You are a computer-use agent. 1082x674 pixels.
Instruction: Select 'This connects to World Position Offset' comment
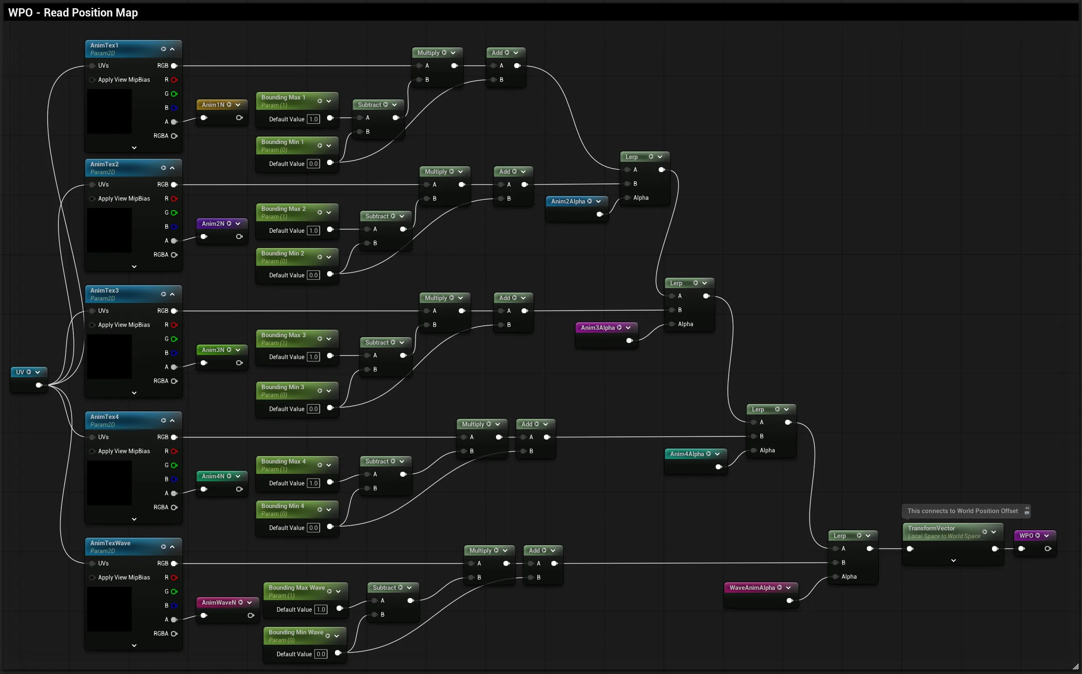[963, 511]
